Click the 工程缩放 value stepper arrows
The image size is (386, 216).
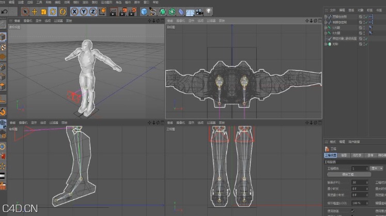(x=367, y=168)
